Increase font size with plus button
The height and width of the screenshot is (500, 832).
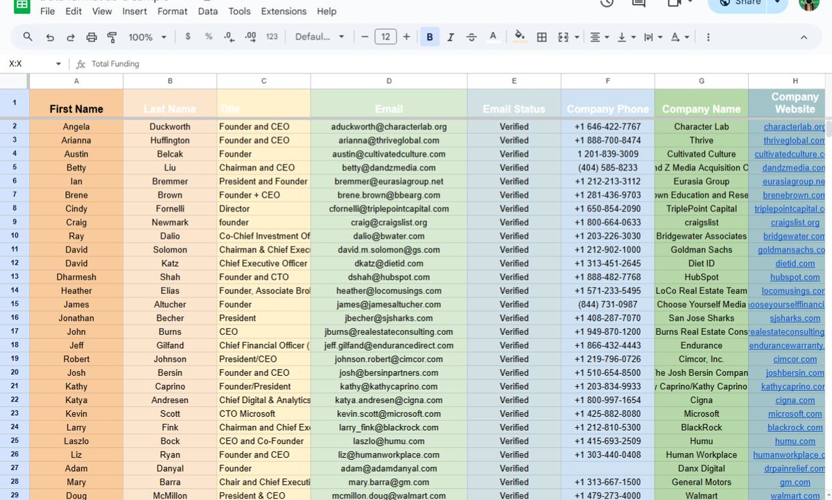click(406, 37)
